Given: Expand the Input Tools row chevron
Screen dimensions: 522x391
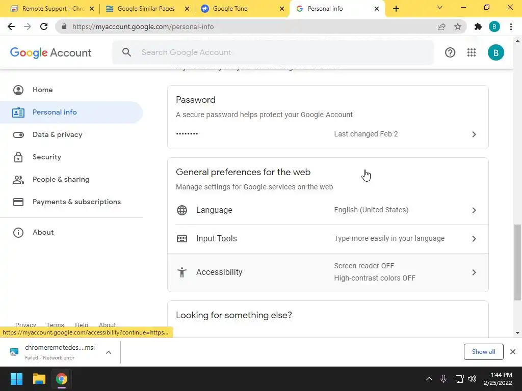Looking at the screenshot, I should click(474, 239).
